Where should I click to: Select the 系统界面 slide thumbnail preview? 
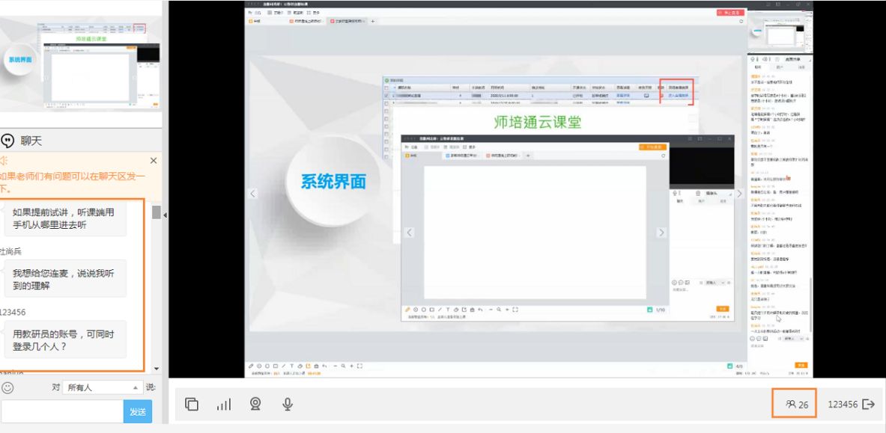(81, 64)
